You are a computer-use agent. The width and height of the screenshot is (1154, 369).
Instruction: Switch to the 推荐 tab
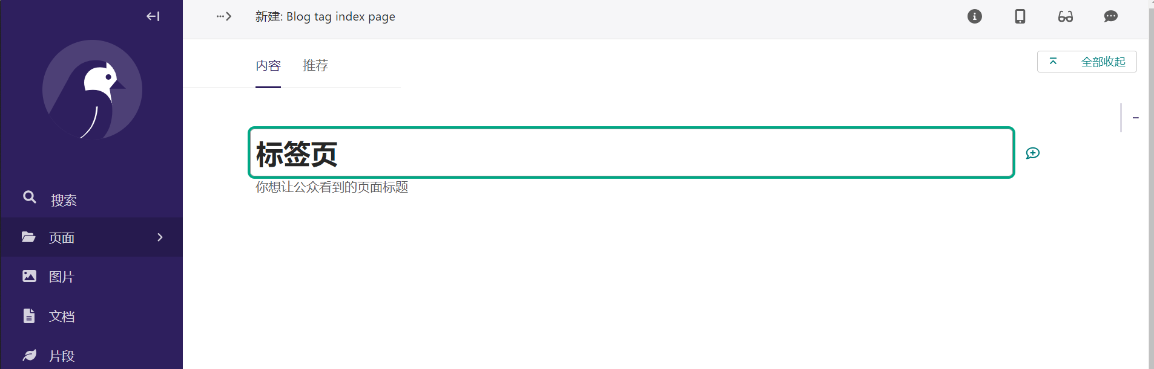coord(315,65)
